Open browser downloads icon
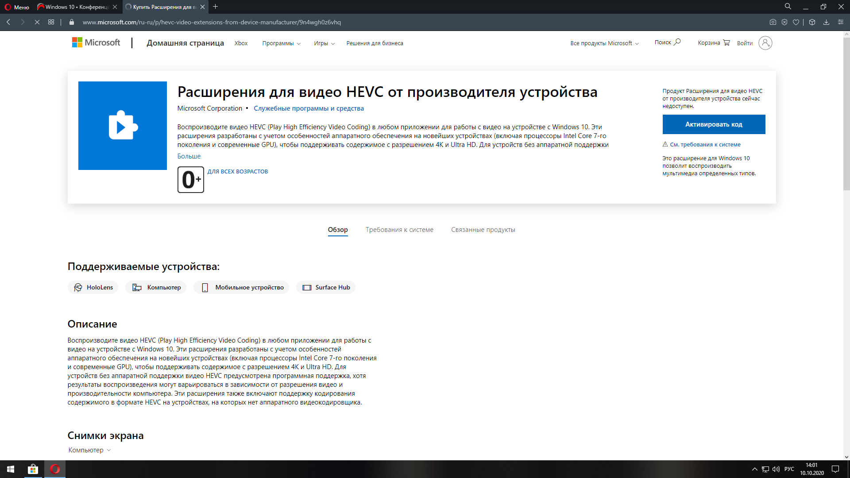This screenshot has width=850, height=478. 826,22
